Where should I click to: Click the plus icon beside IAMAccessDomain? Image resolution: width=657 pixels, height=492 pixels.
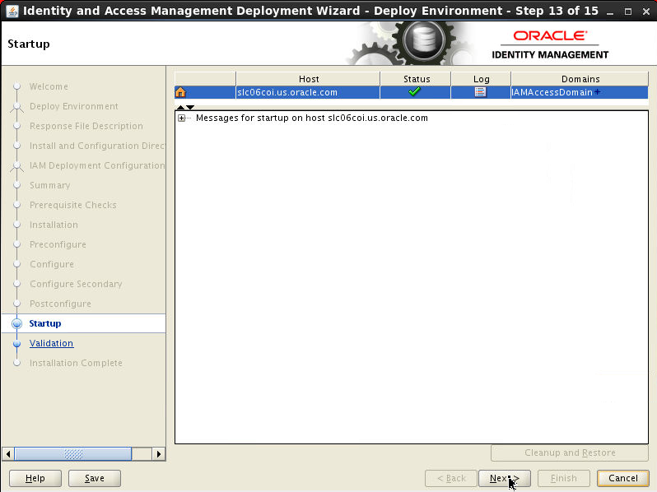(597, 91)
